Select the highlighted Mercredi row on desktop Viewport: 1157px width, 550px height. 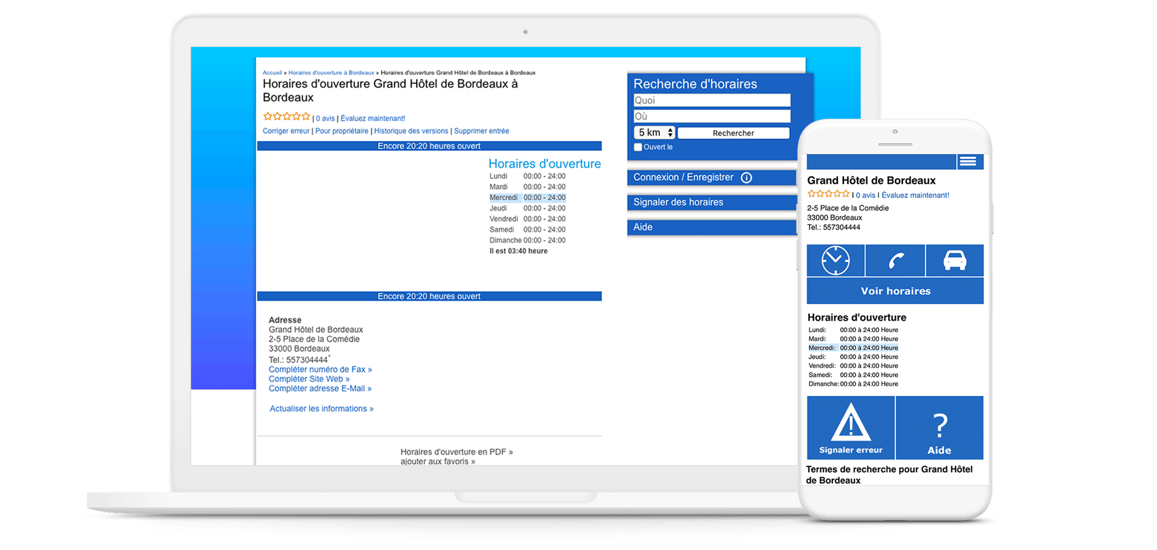click(x=527, y=198)
